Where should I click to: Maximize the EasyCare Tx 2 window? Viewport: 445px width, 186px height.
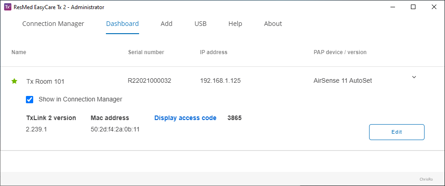pyautogui.click(x=413, y=7)
